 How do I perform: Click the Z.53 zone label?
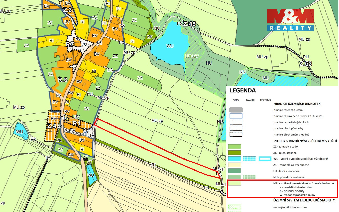pyautogui.click(x=305, y=64)
